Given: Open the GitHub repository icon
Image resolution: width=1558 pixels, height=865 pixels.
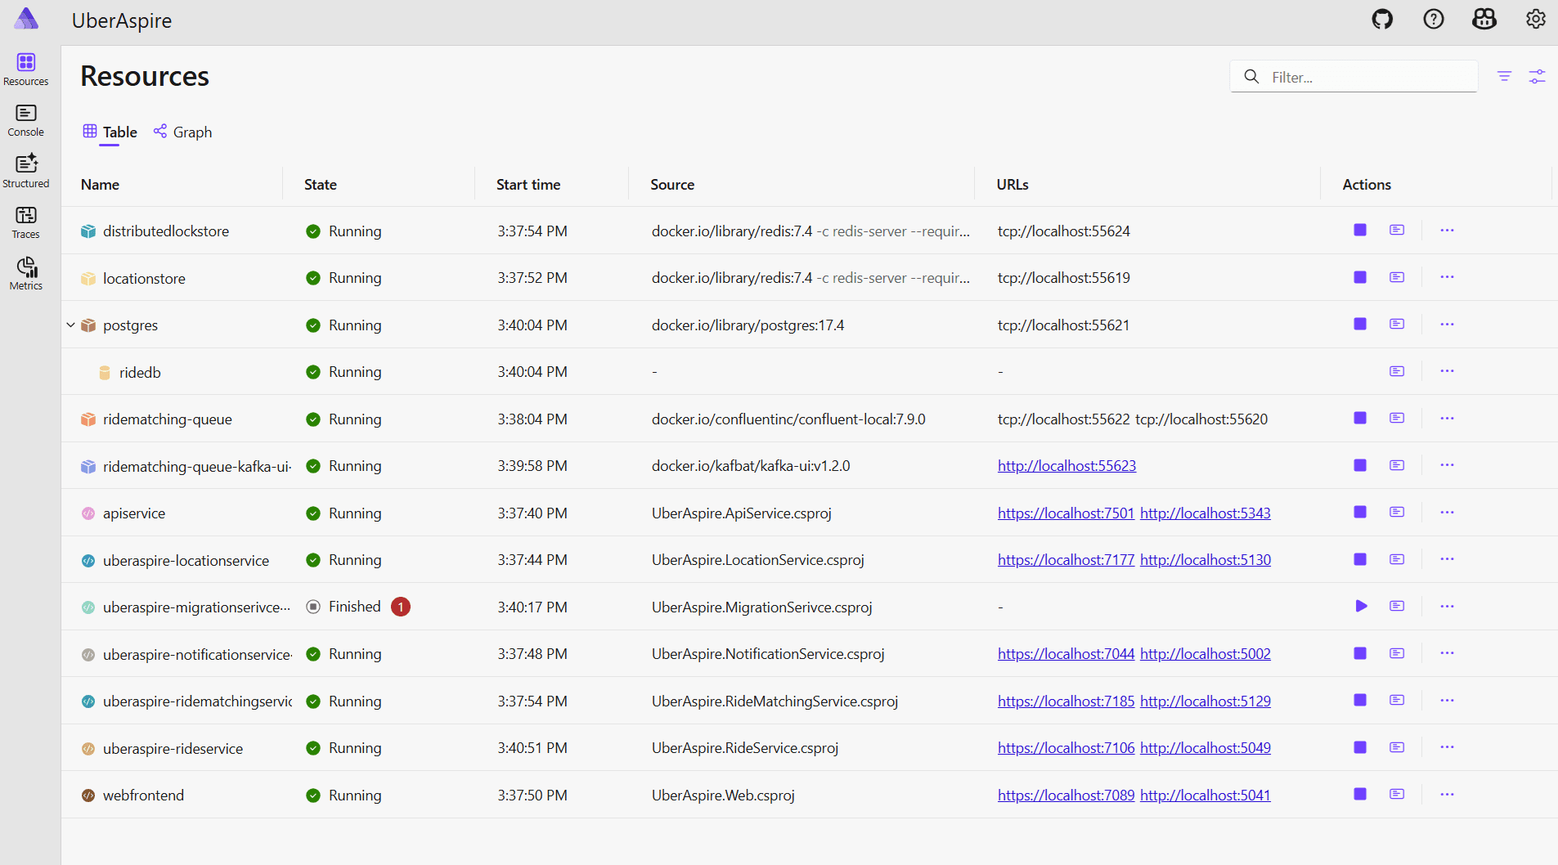Looking at the screenshot, I should 1382,19.
